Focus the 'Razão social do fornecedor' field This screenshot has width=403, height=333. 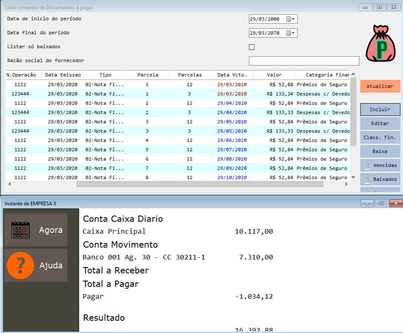pyautogui.click(x=304, y=61)
